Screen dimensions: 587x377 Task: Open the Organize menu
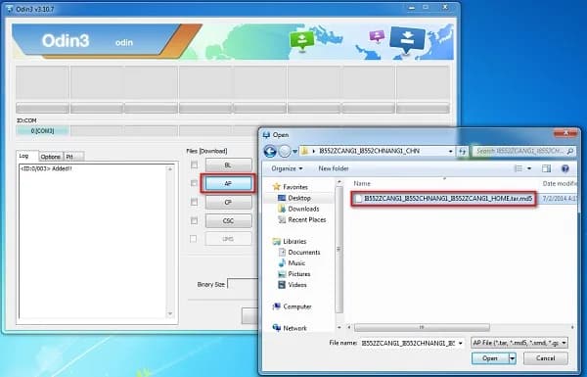[287, 168]
